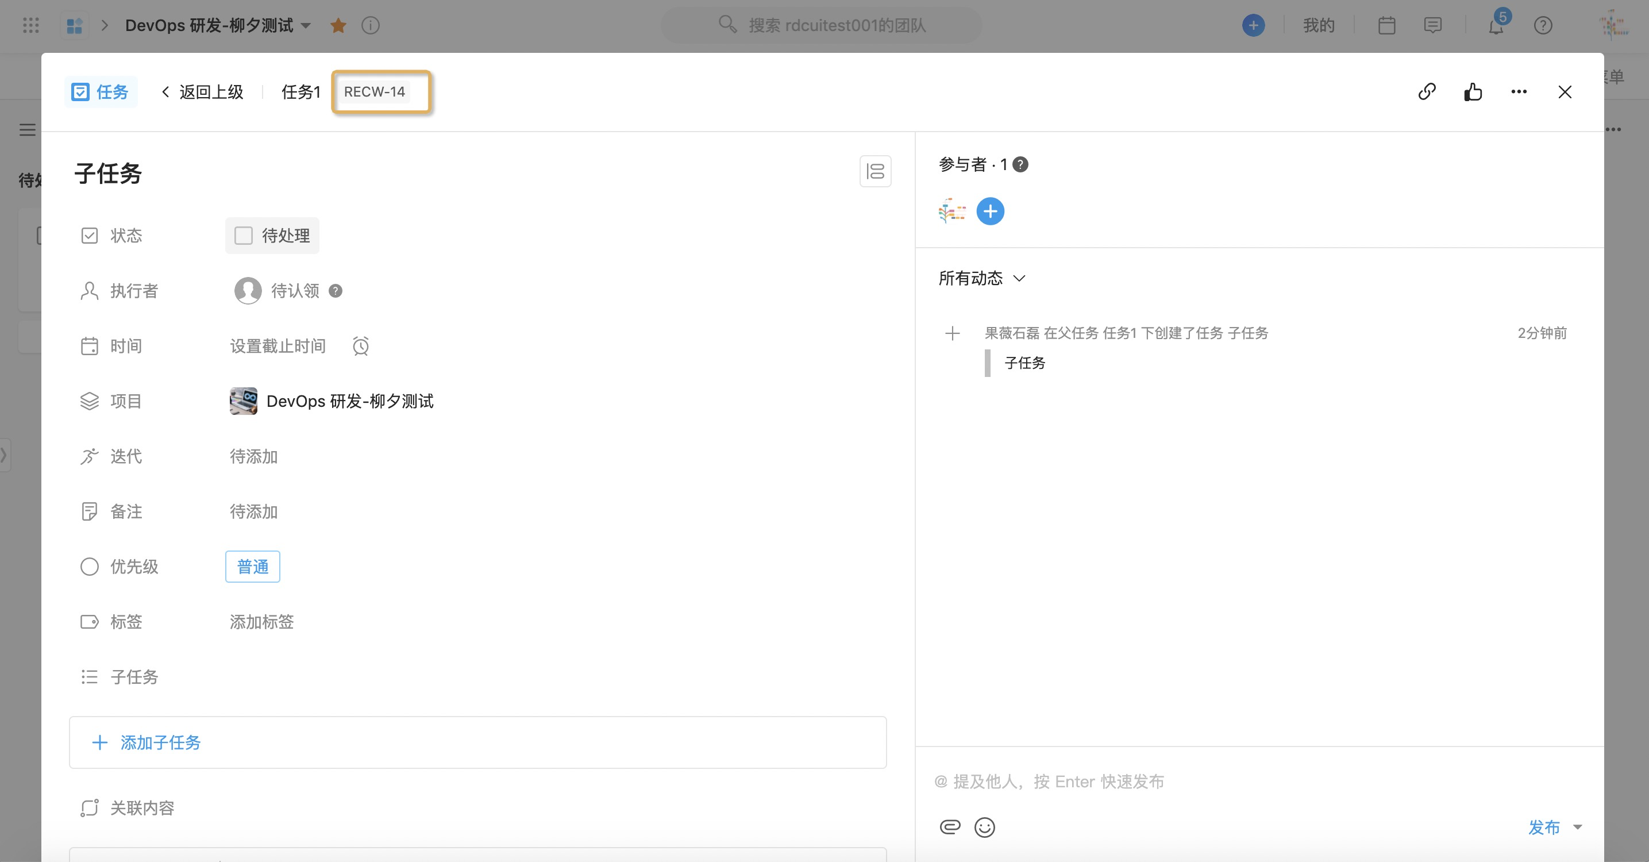Open project info icon next to the star
The height and width of the screenshot is (862, 1649).
[371, 26]
